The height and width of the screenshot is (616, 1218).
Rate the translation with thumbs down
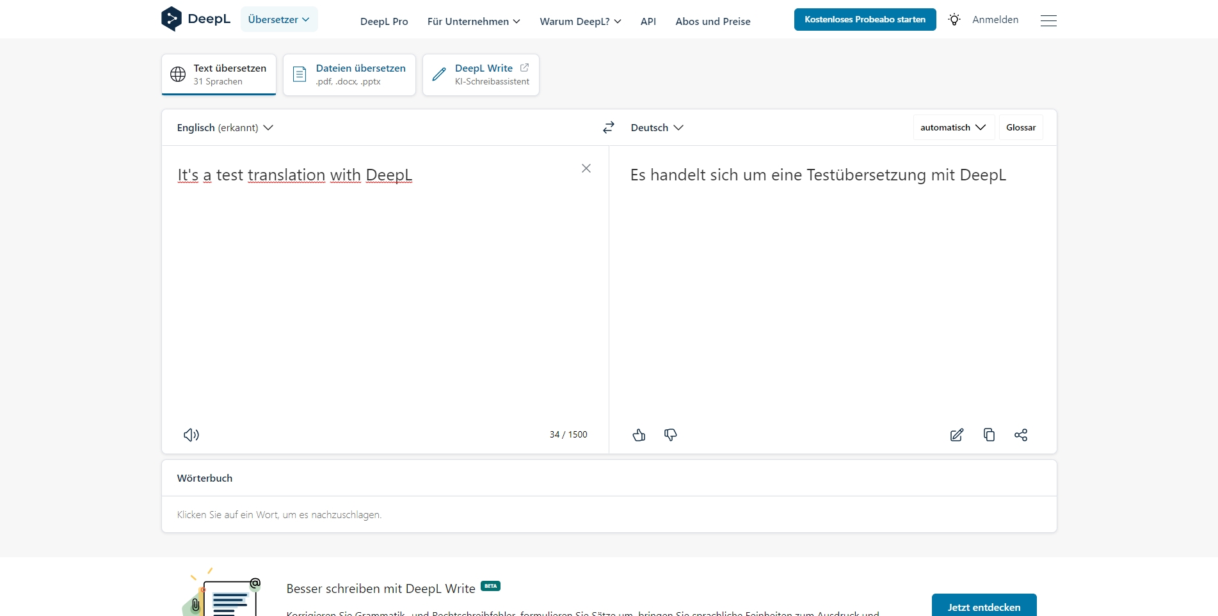click(x=670, y=435)
